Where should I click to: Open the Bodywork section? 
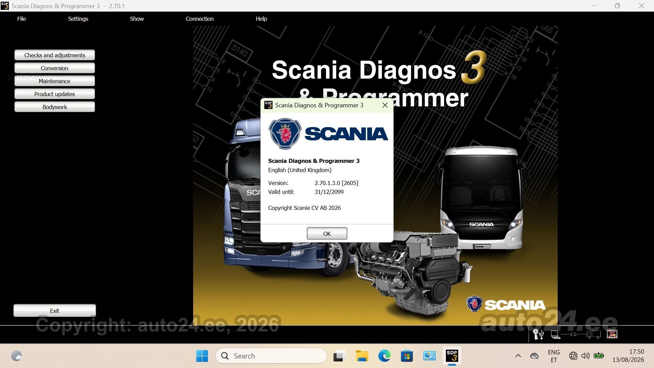(54, 107)
